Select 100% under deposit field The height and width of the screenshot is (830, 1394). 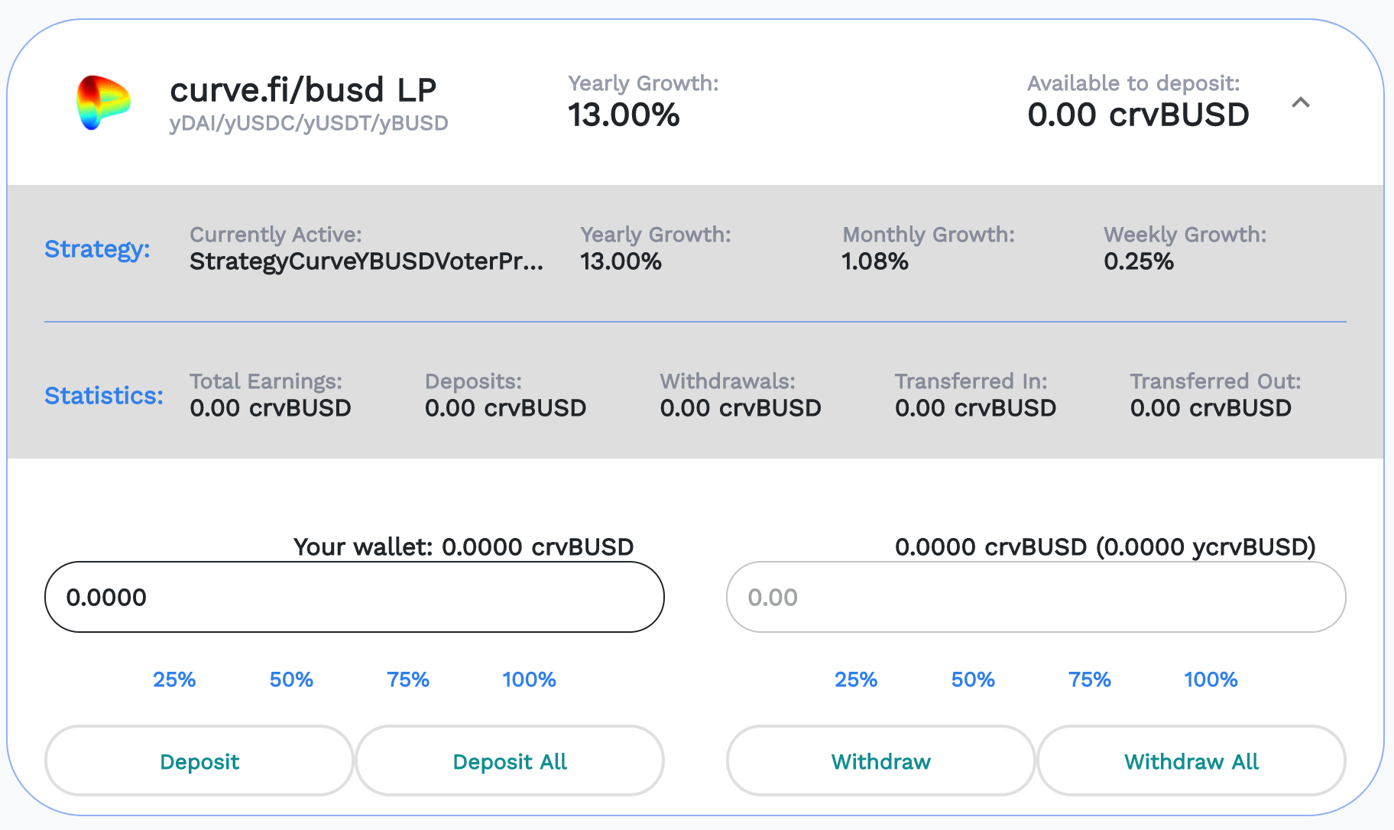click(529, 679)
